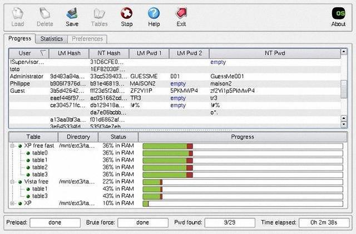The image size is (356, 234).
Task: Click the Delete toolbar icon
Action: (44, 13)
